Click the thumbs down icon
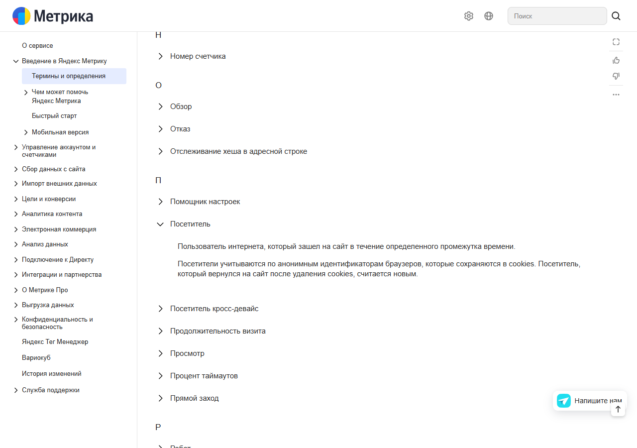The width and height of the screenshot is (637, 448). pos(616,76)
